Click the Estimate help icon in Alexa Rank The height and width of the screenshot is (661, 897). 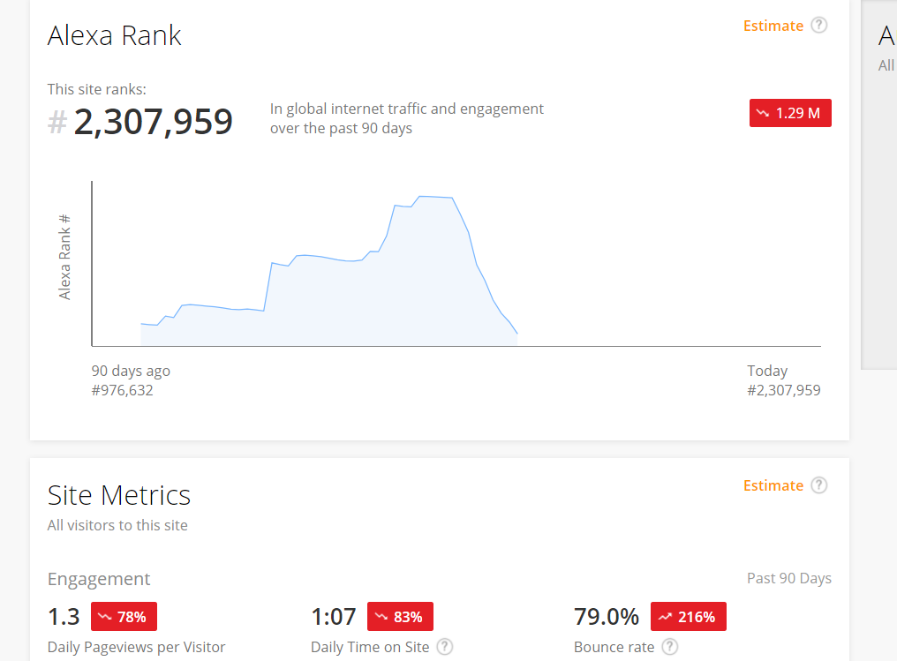(819, 26)
